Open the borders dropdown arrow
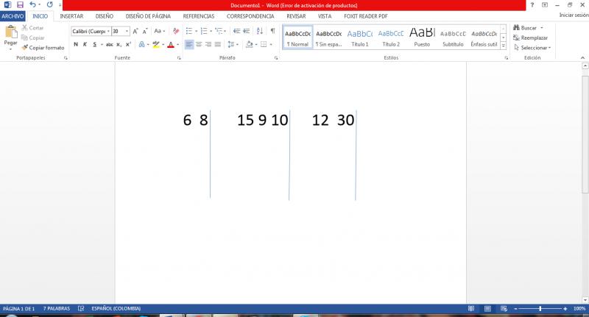589x317 pixels. 271,44
